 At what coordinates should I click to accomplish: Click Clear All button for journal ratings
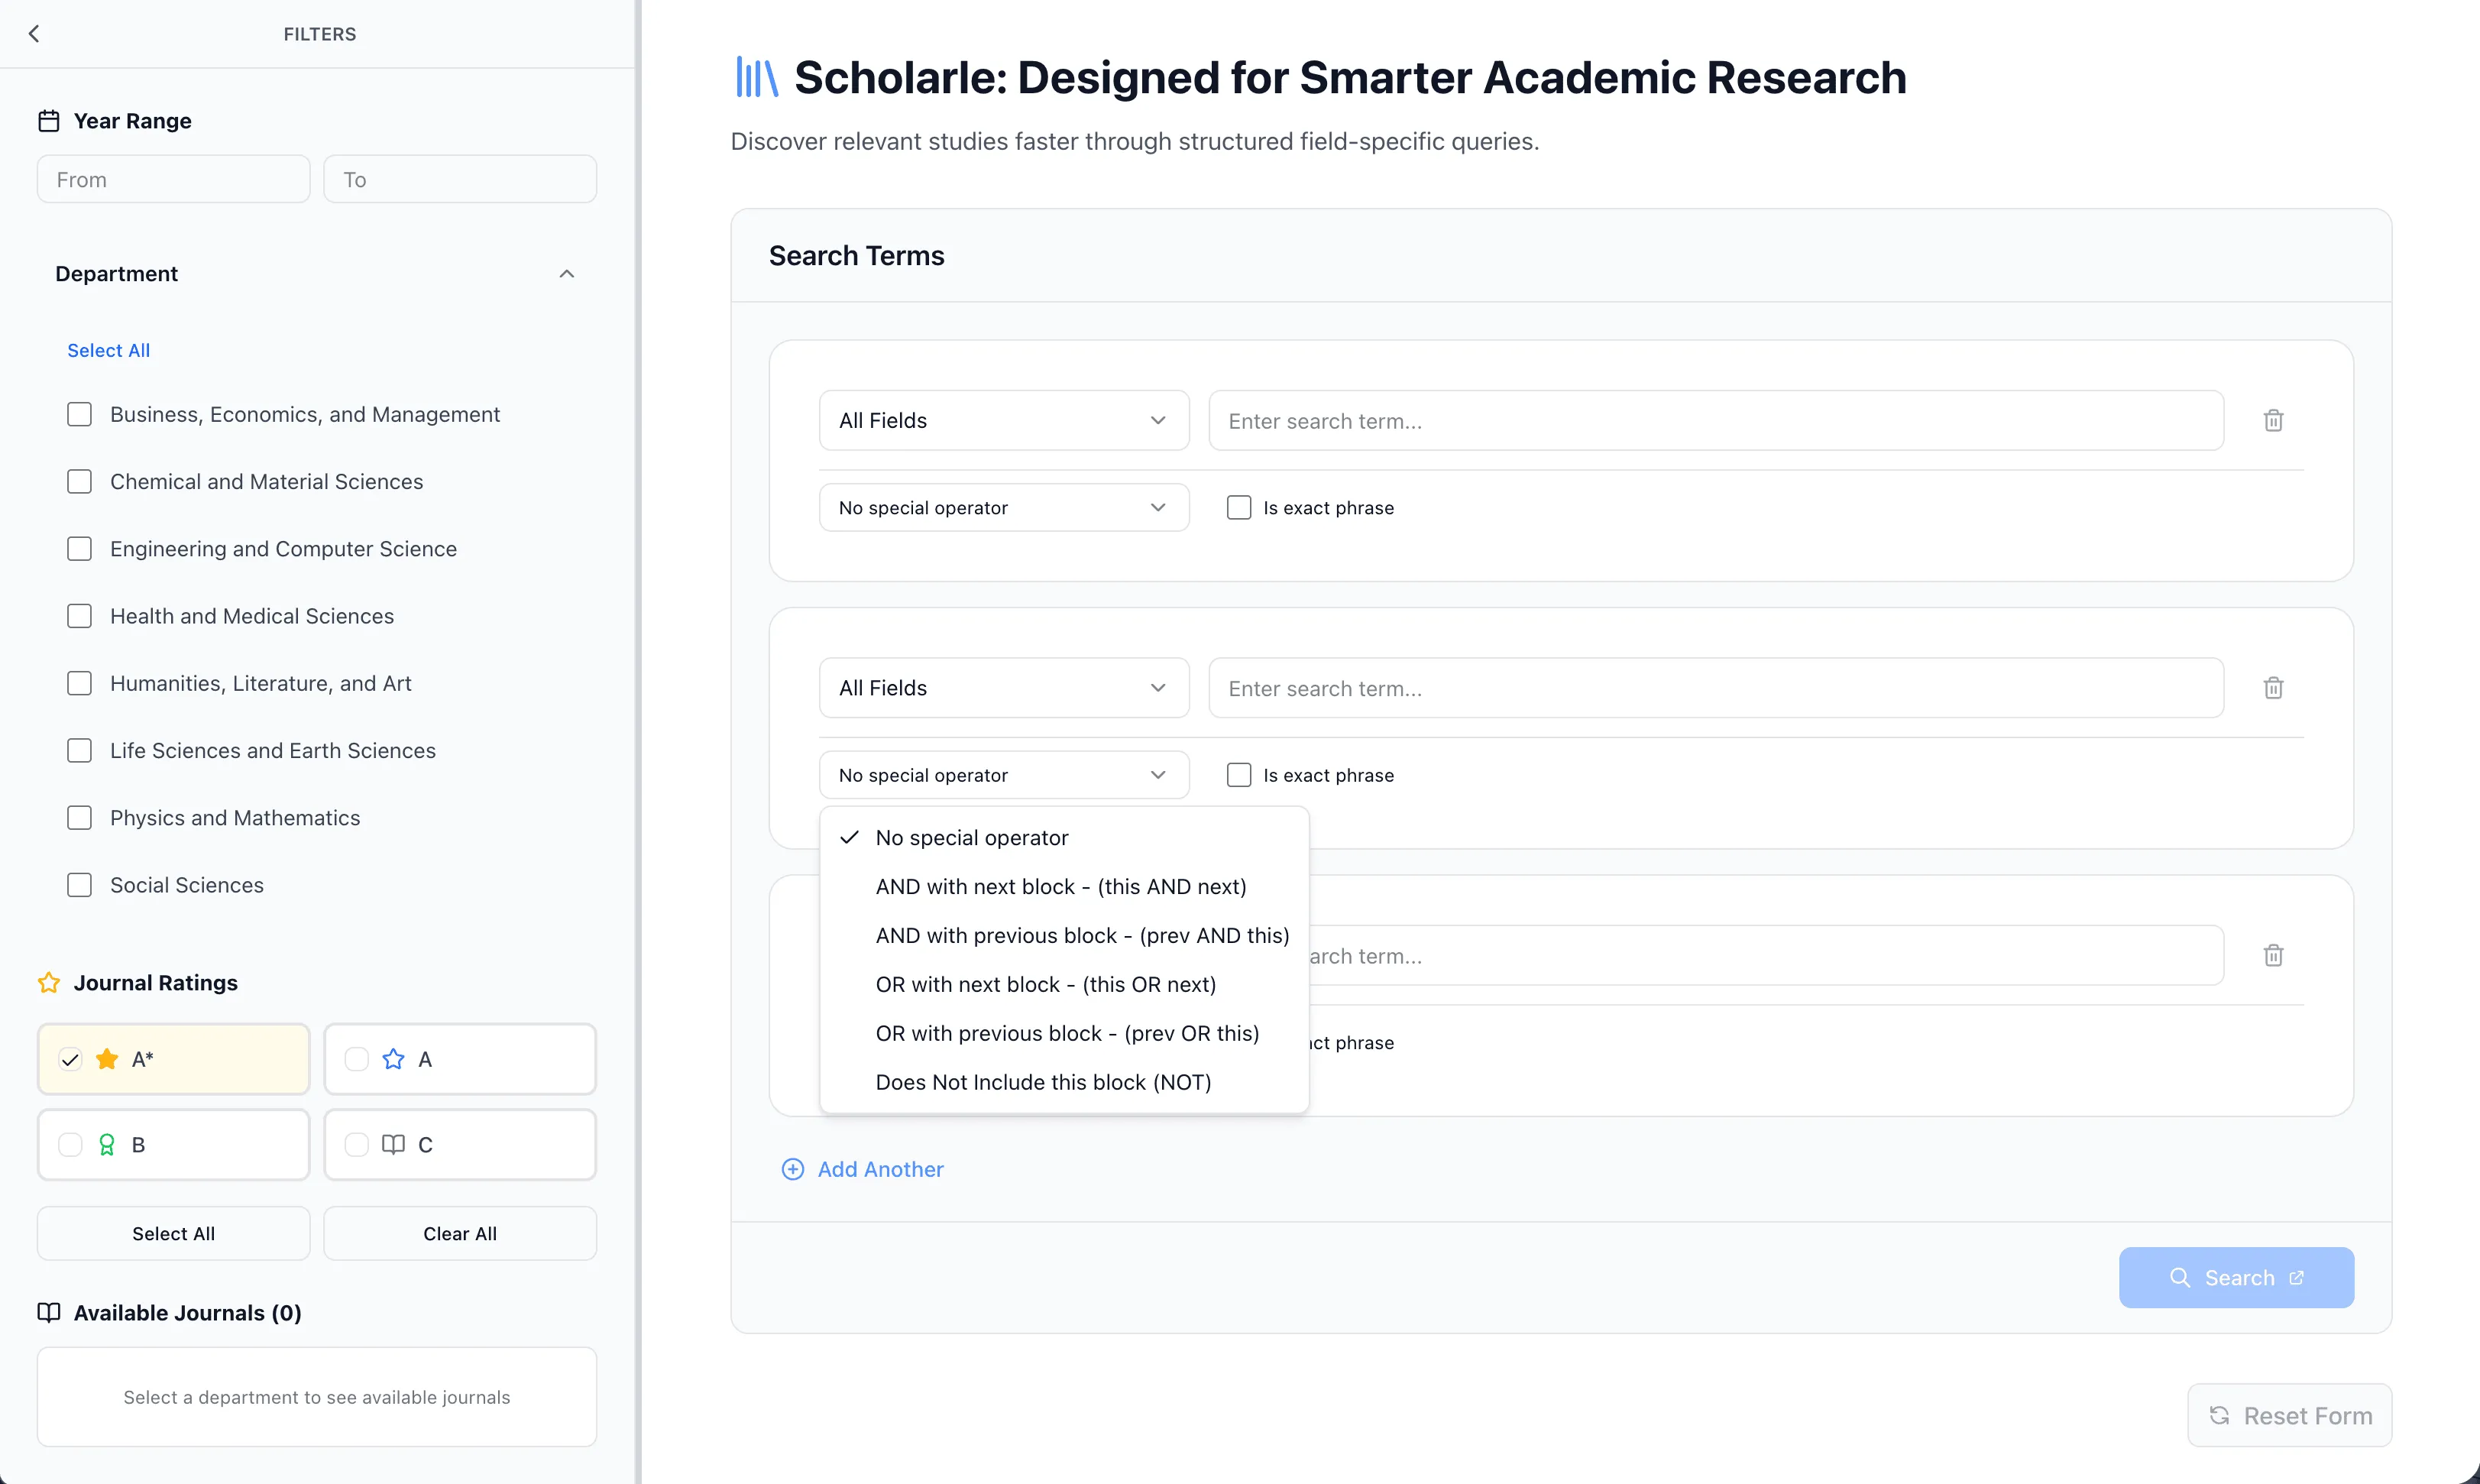pyautogui.click(x=460, y=1234)
